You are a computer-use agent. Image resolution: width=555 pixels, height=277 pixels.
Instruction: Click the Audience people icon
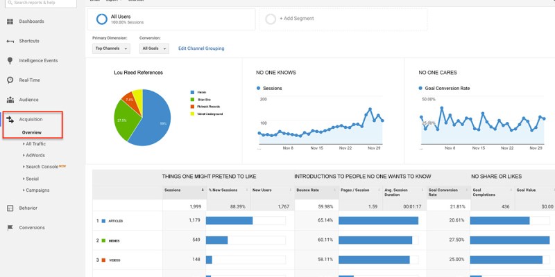tap(10, 100)
